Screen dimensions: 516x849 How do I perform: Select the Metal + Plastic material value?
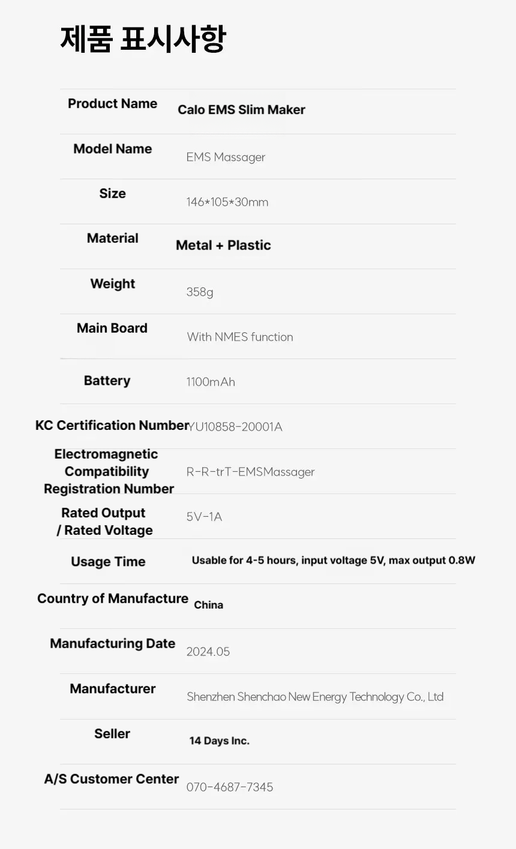[223, 245]
